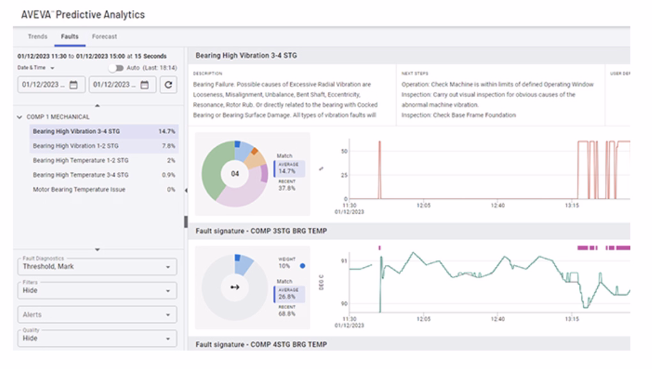Switch to the Trends tab
This screenshot has width=652, height=369.
click(38, 36)
